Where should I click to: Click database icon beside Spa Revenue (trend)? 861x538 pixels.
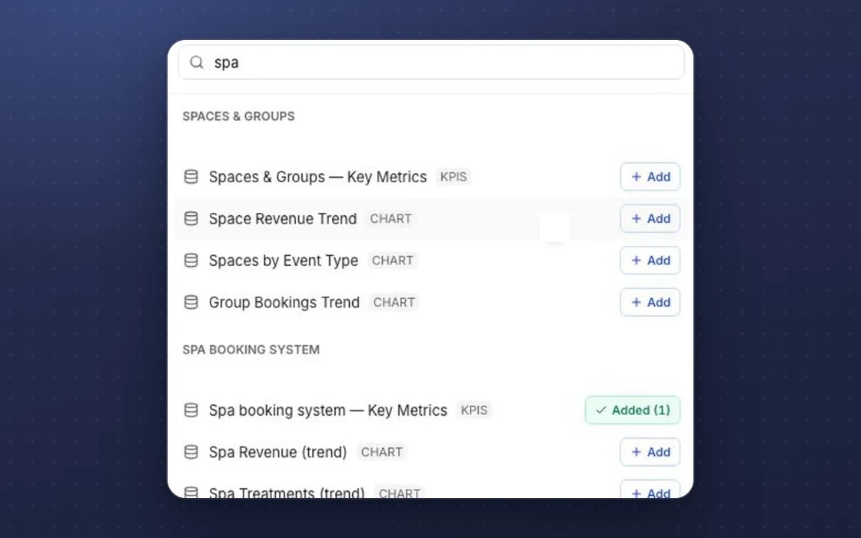coord(191,452)
